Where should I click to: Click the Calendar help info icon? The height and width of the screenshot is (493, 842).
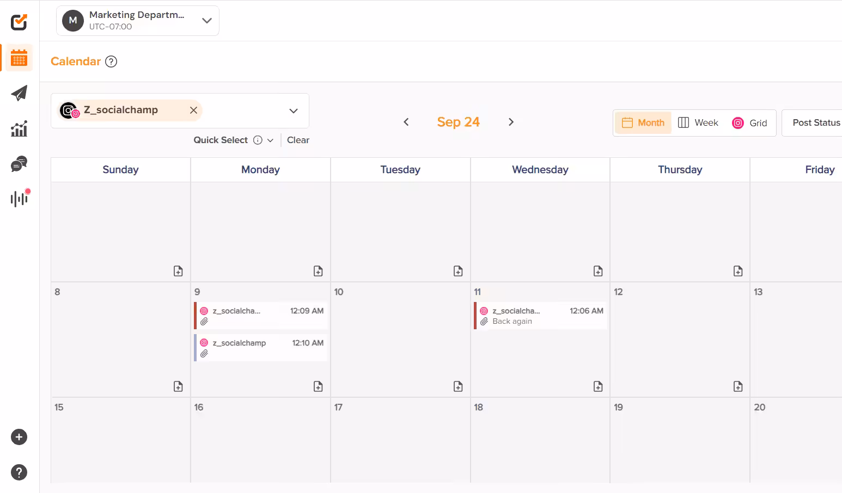[x=111, y=61]
